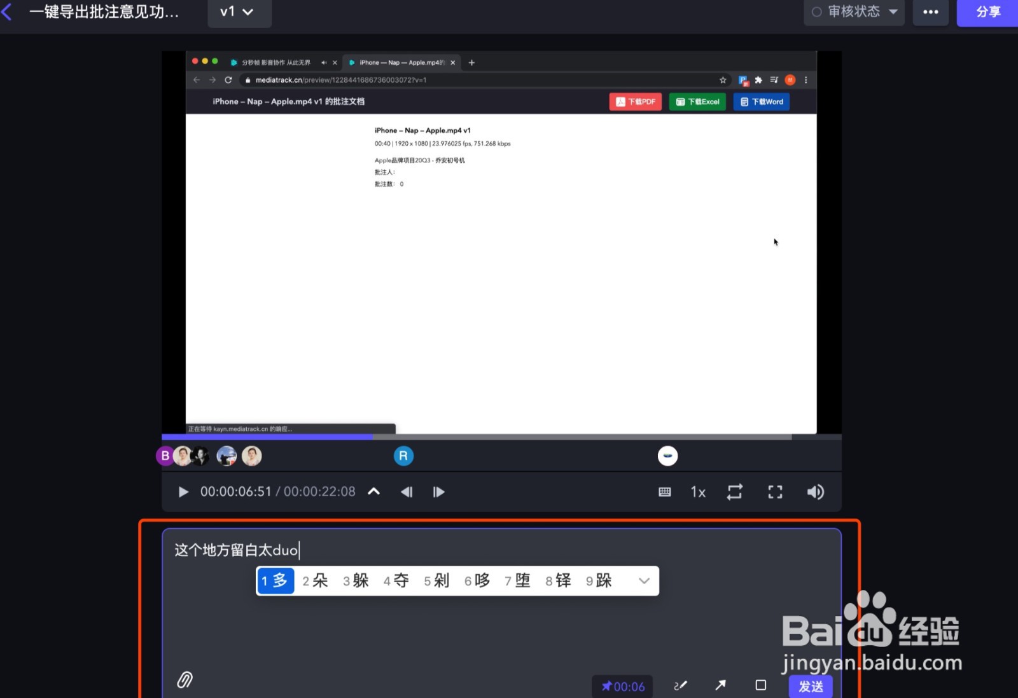Select the white round avatar marker
The height and width of the screenshot is (698, 1018).
(667, 456)
